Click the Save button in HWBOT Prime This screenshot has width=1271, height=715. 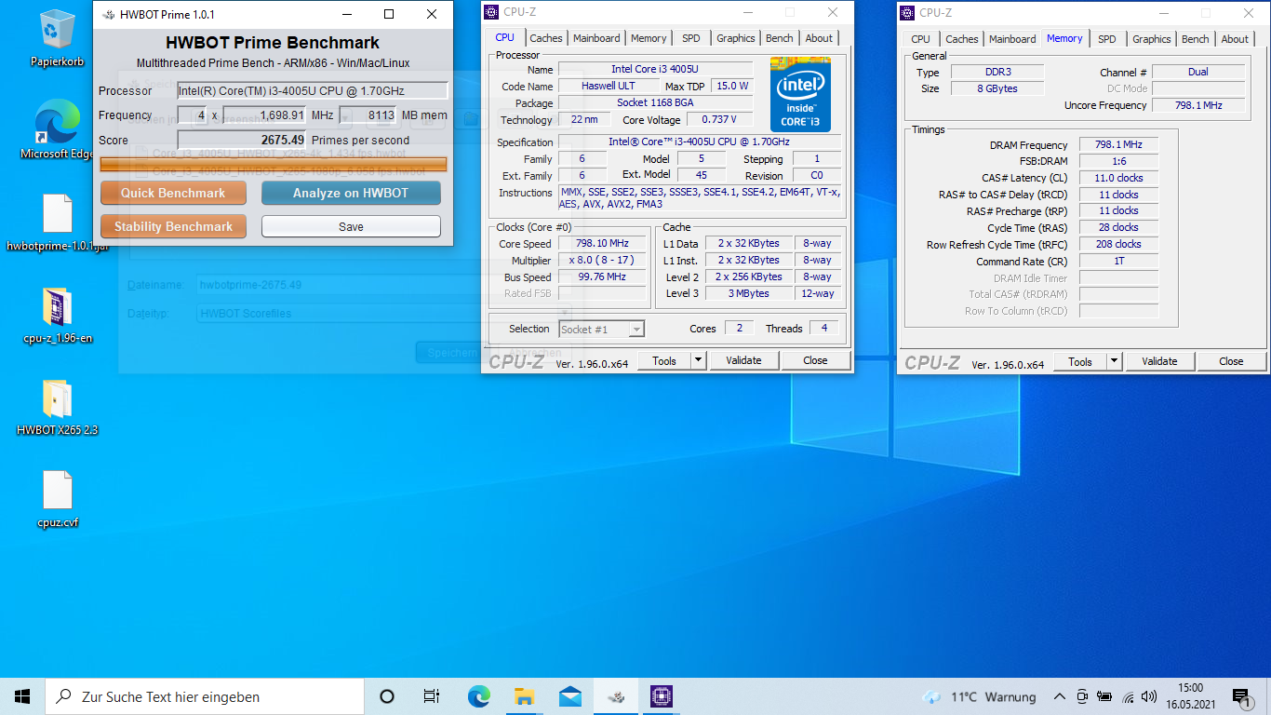pyautogui.click(x=351, y=226)
